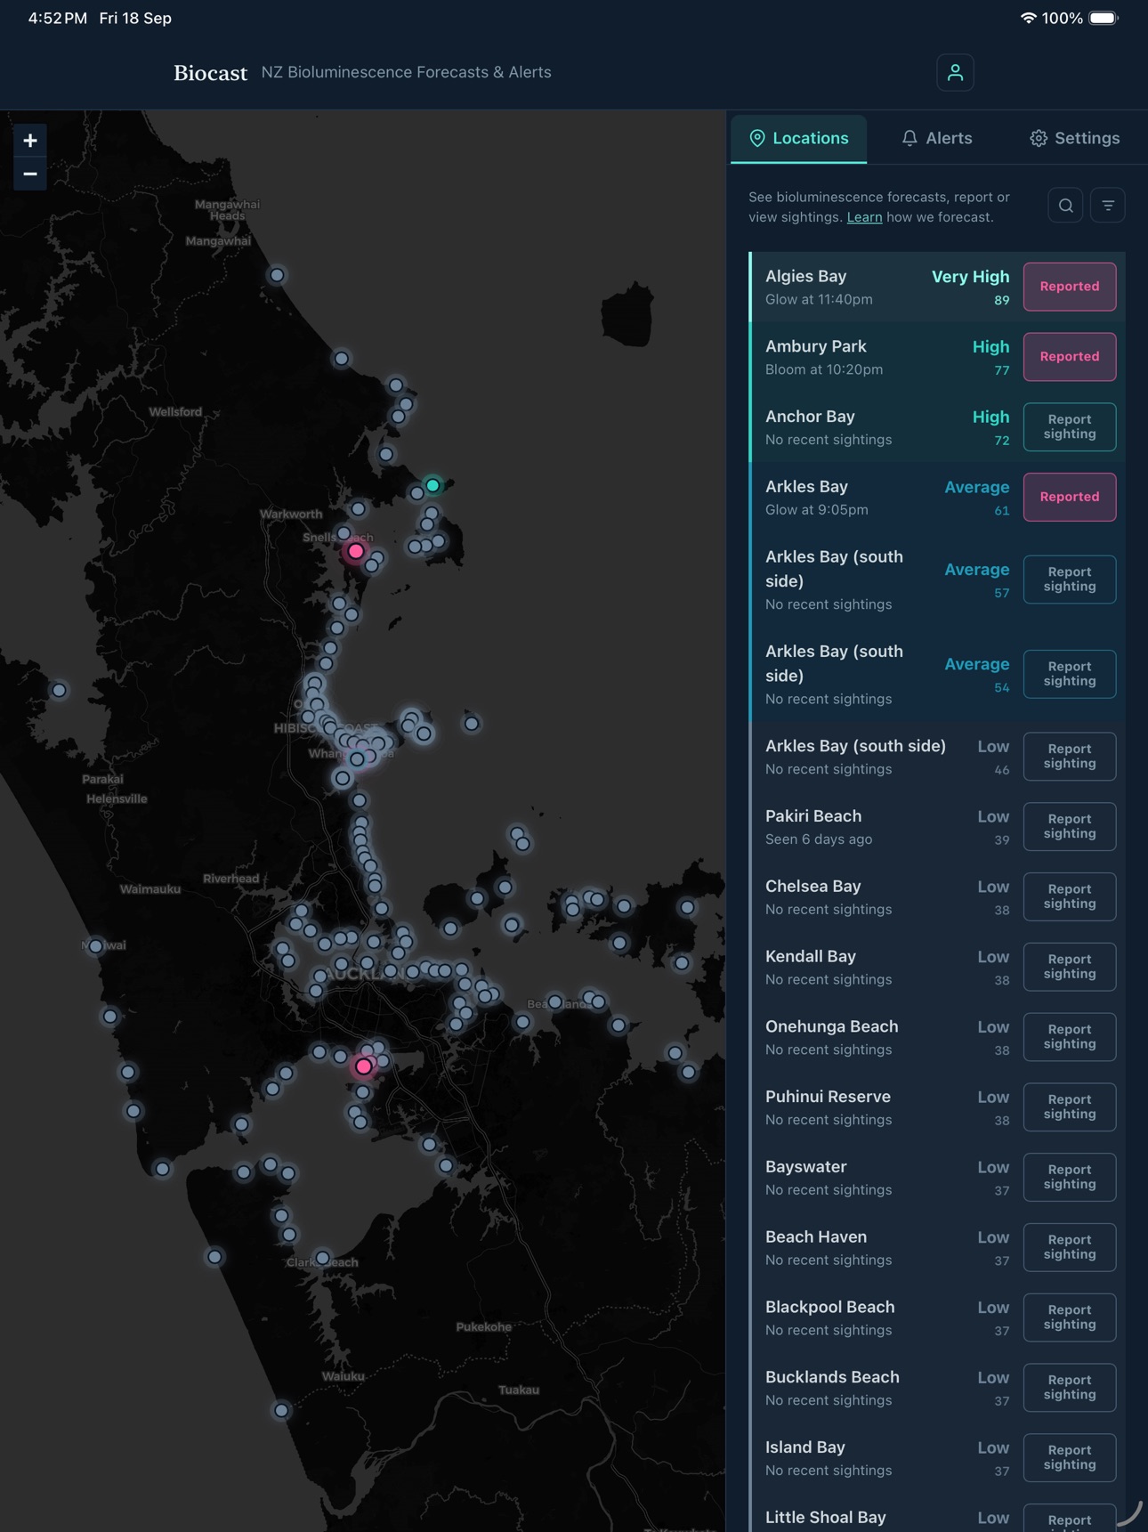Click Reported button for Arkles Bay
The height and width of the screenshot is (1532, 1148).
1070,497
